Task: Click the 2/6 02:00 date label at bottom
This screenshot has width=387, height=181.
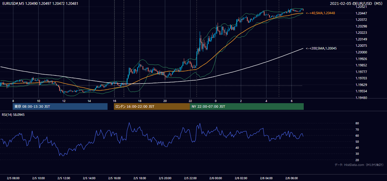Action: click(241, 178)
